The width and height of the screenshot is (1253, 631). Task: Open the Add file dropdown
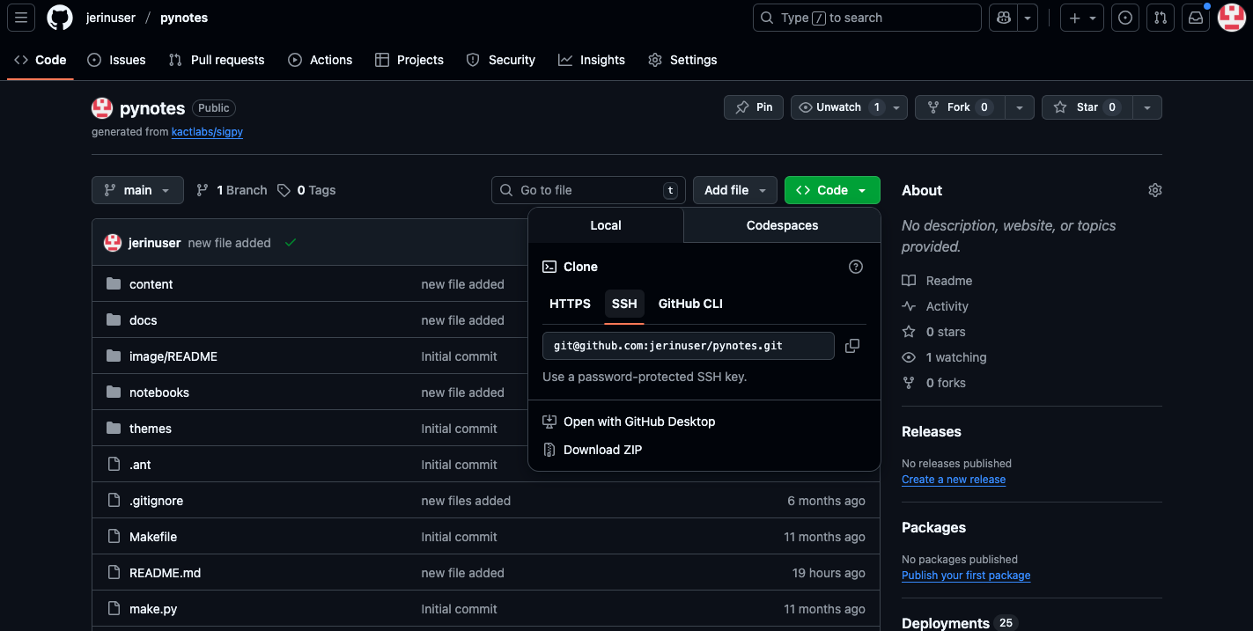(735, 190)
